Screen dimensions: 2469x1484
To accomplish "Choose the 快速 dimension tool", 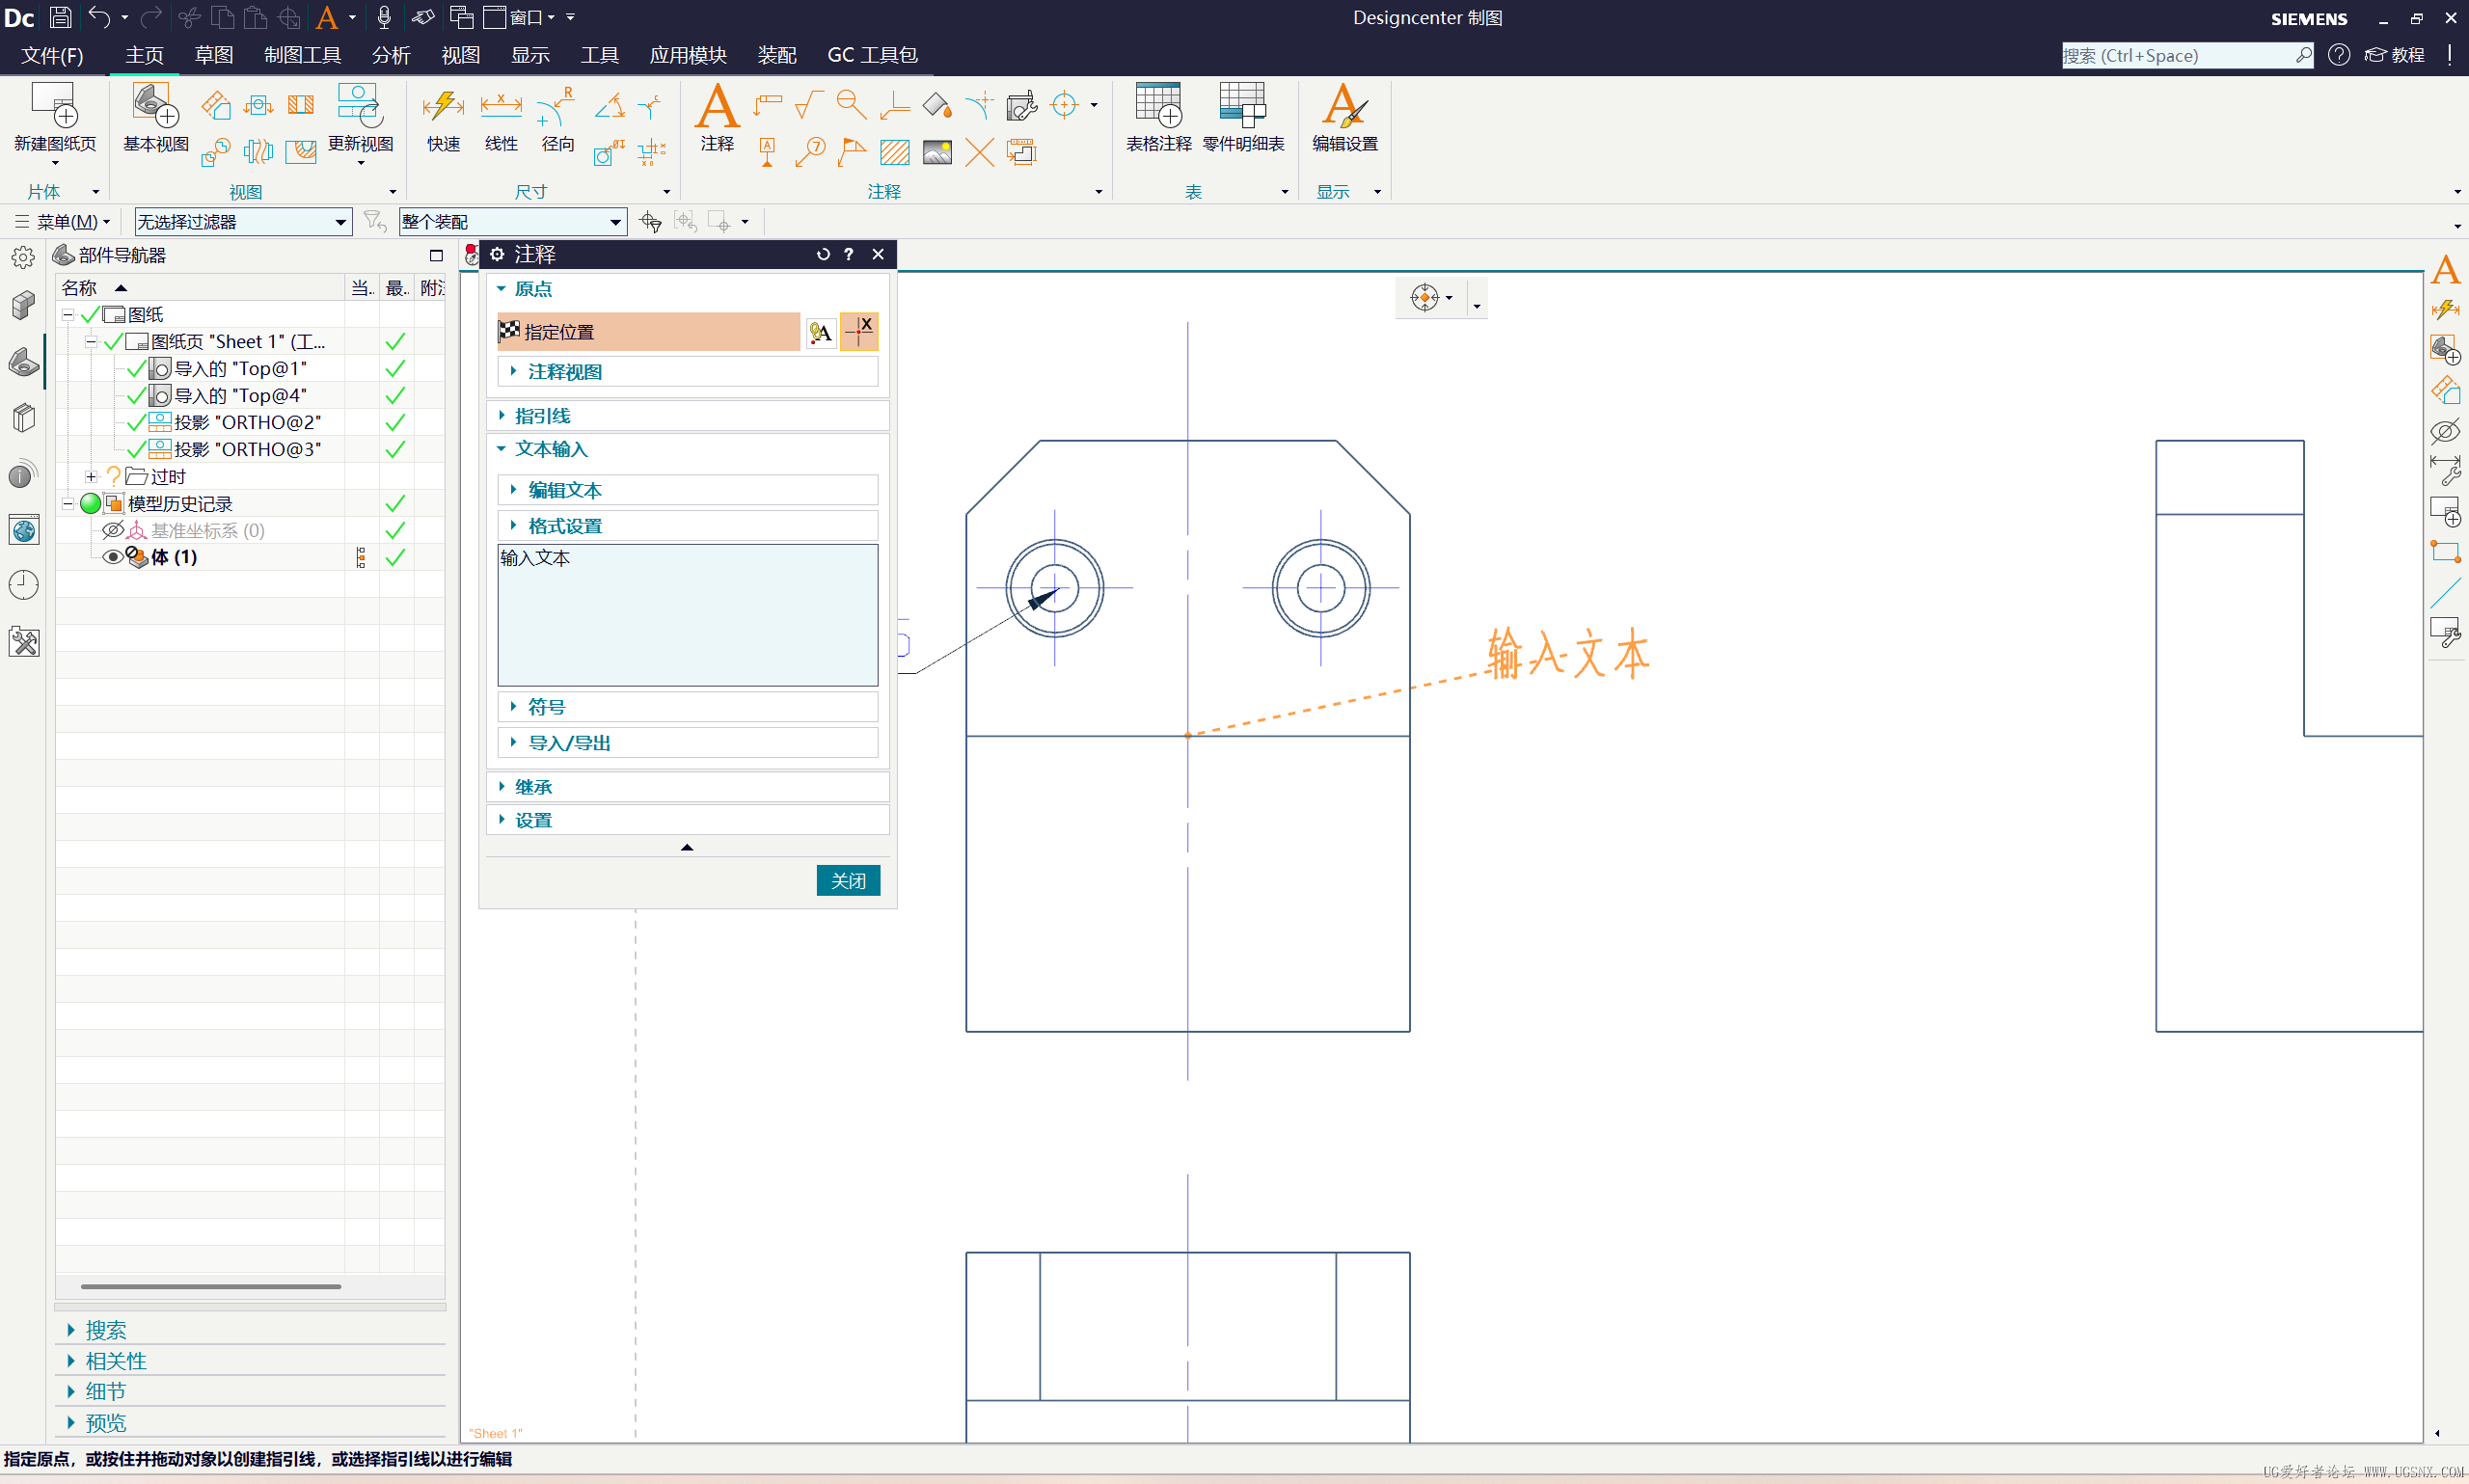I will click(x=443, y=118).
